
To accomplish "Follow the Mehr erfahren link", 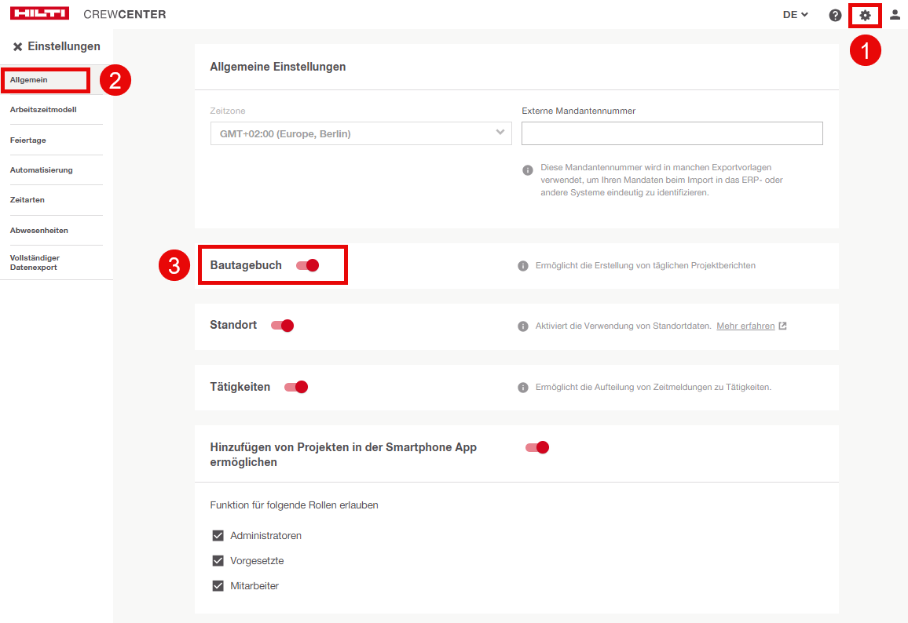I will pyautogui.click(x=745, y=326).
